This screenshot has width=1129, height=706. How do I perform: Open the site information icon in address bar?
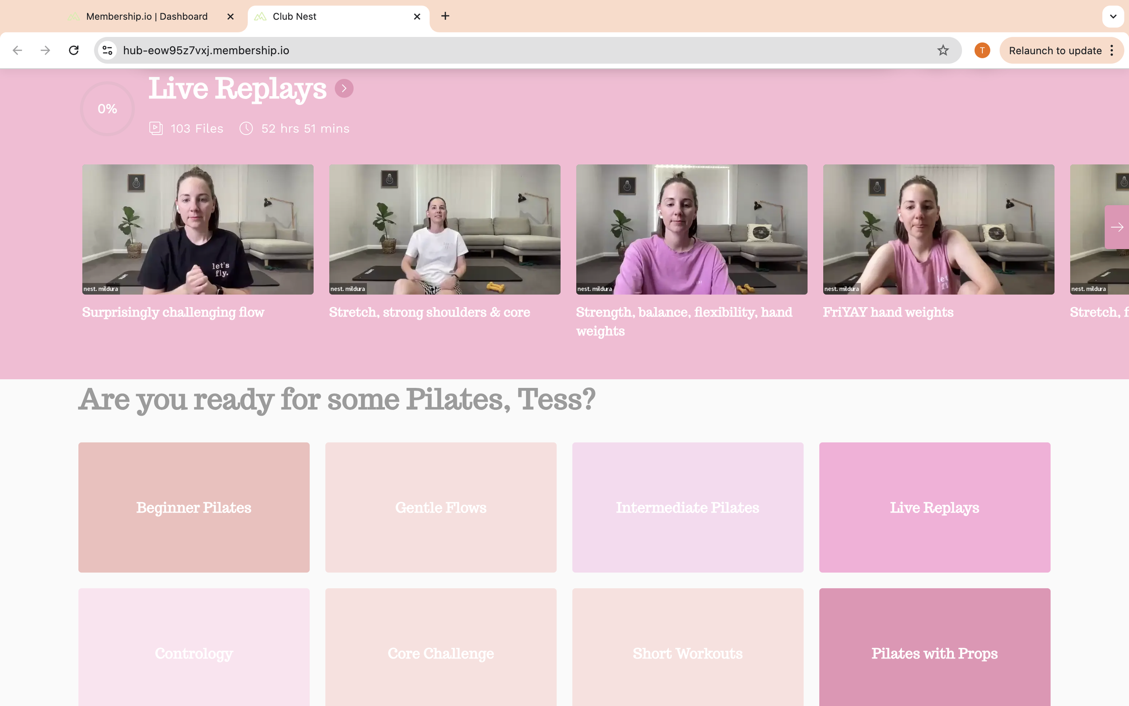(x=107, y=50)
